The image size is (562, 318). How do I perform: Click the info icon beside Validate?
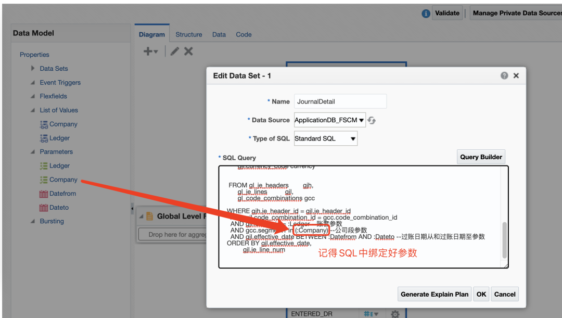pyautogui.click(x=426, y=13)
